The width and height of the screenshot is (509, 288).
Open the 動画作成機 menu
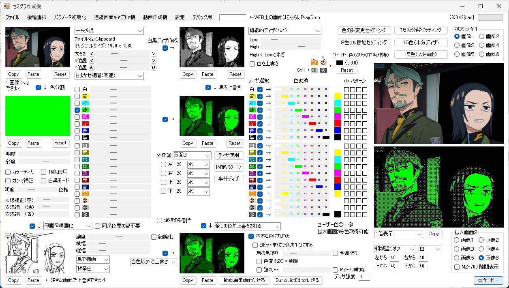click(x=155, y=17)
